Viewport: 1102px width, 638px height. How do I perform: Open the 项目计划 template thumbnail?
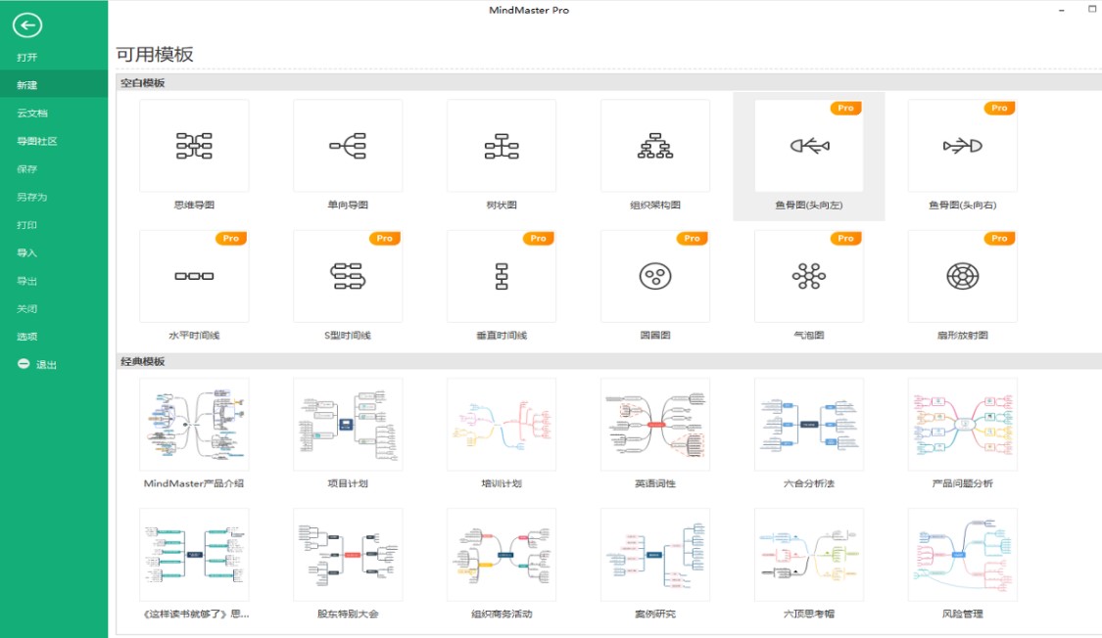click(x=348, y=424)
